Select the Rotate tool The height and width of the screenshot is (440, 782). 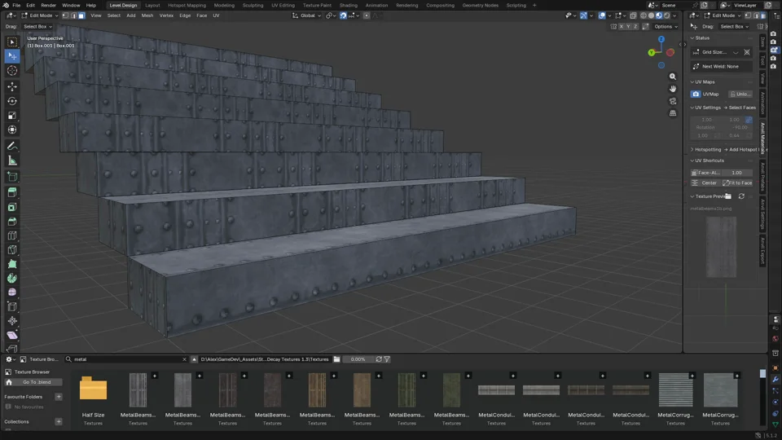point(12,101)
